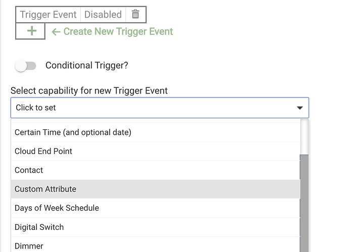
Task: Click the capability list scrollbar
Action: pyautogui.click(x=304, y=202)
